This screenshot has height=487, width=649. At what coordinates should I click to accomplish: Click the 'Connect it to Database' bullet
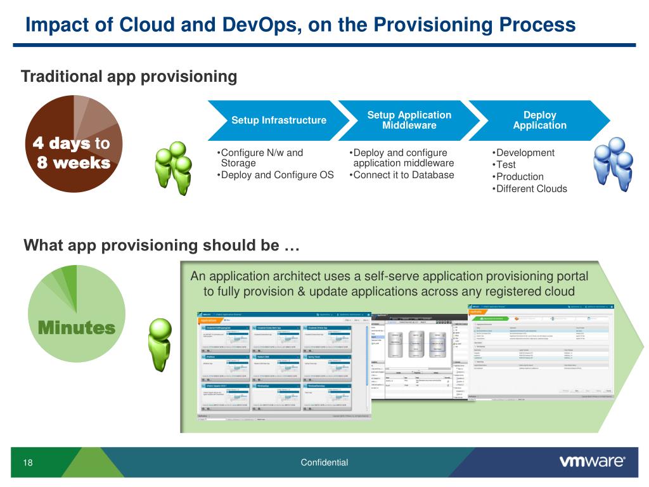(x=402, y=175)
